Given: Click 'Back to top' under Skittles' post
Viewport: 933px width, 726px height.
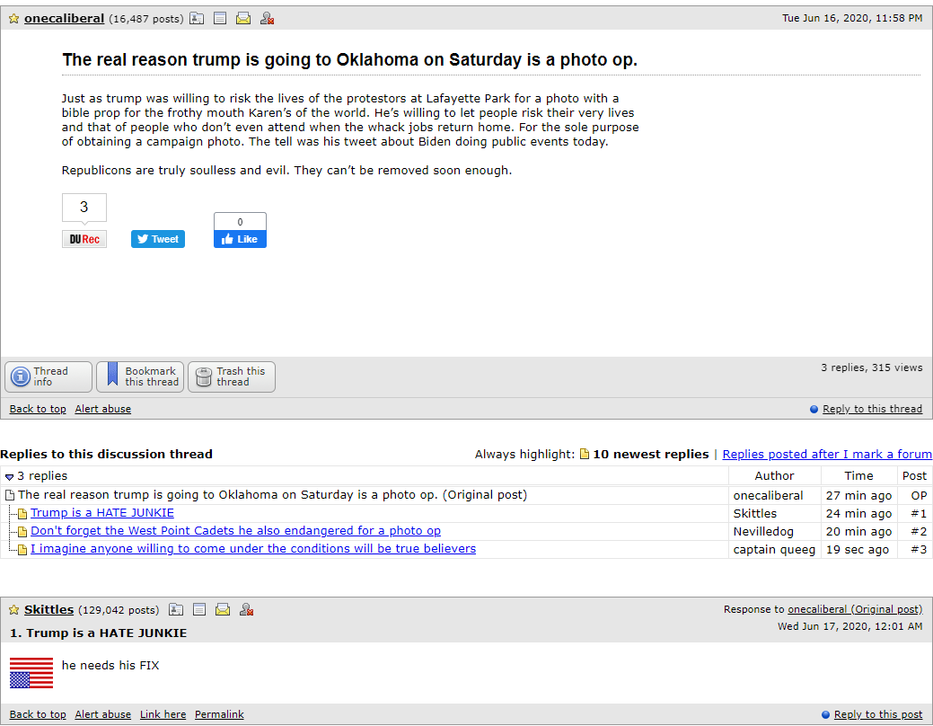Looking at the screenshot, I should [38, 714].
